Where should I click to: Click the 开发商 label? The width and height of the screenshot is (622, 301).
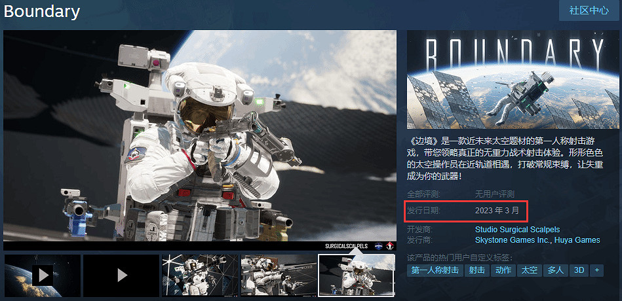[419, 229]
